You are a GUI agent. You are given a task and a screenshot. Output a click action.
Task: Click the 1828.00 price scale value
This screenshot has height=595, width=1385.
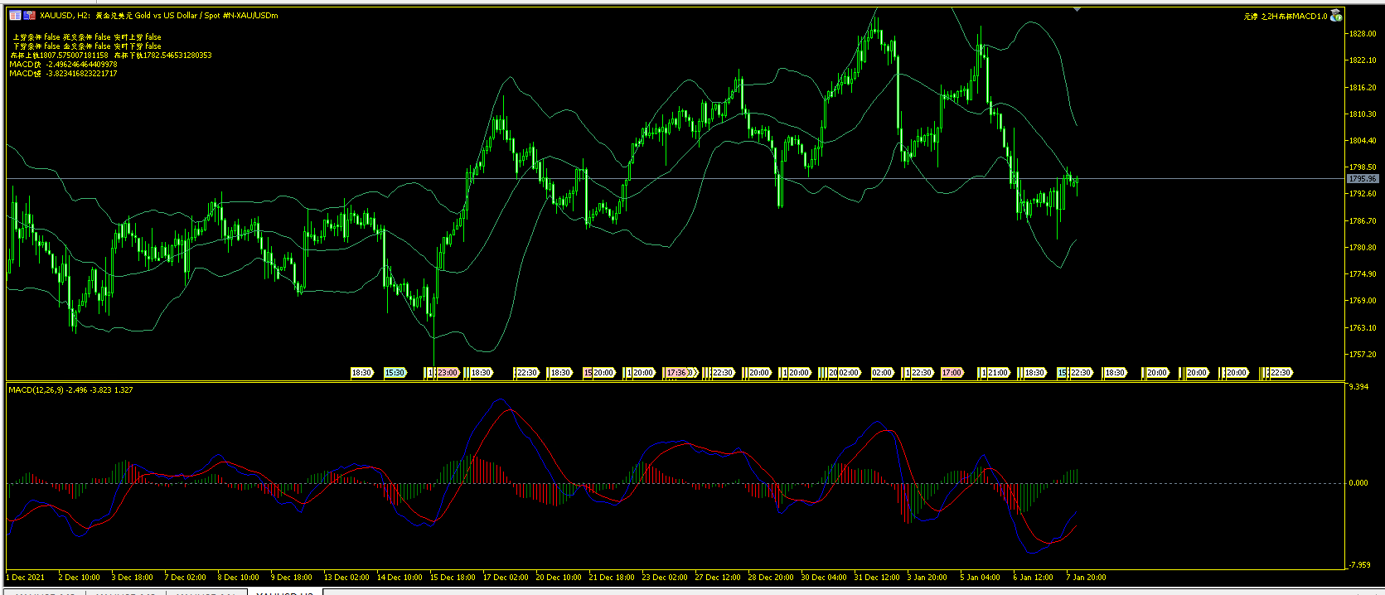1363,34
